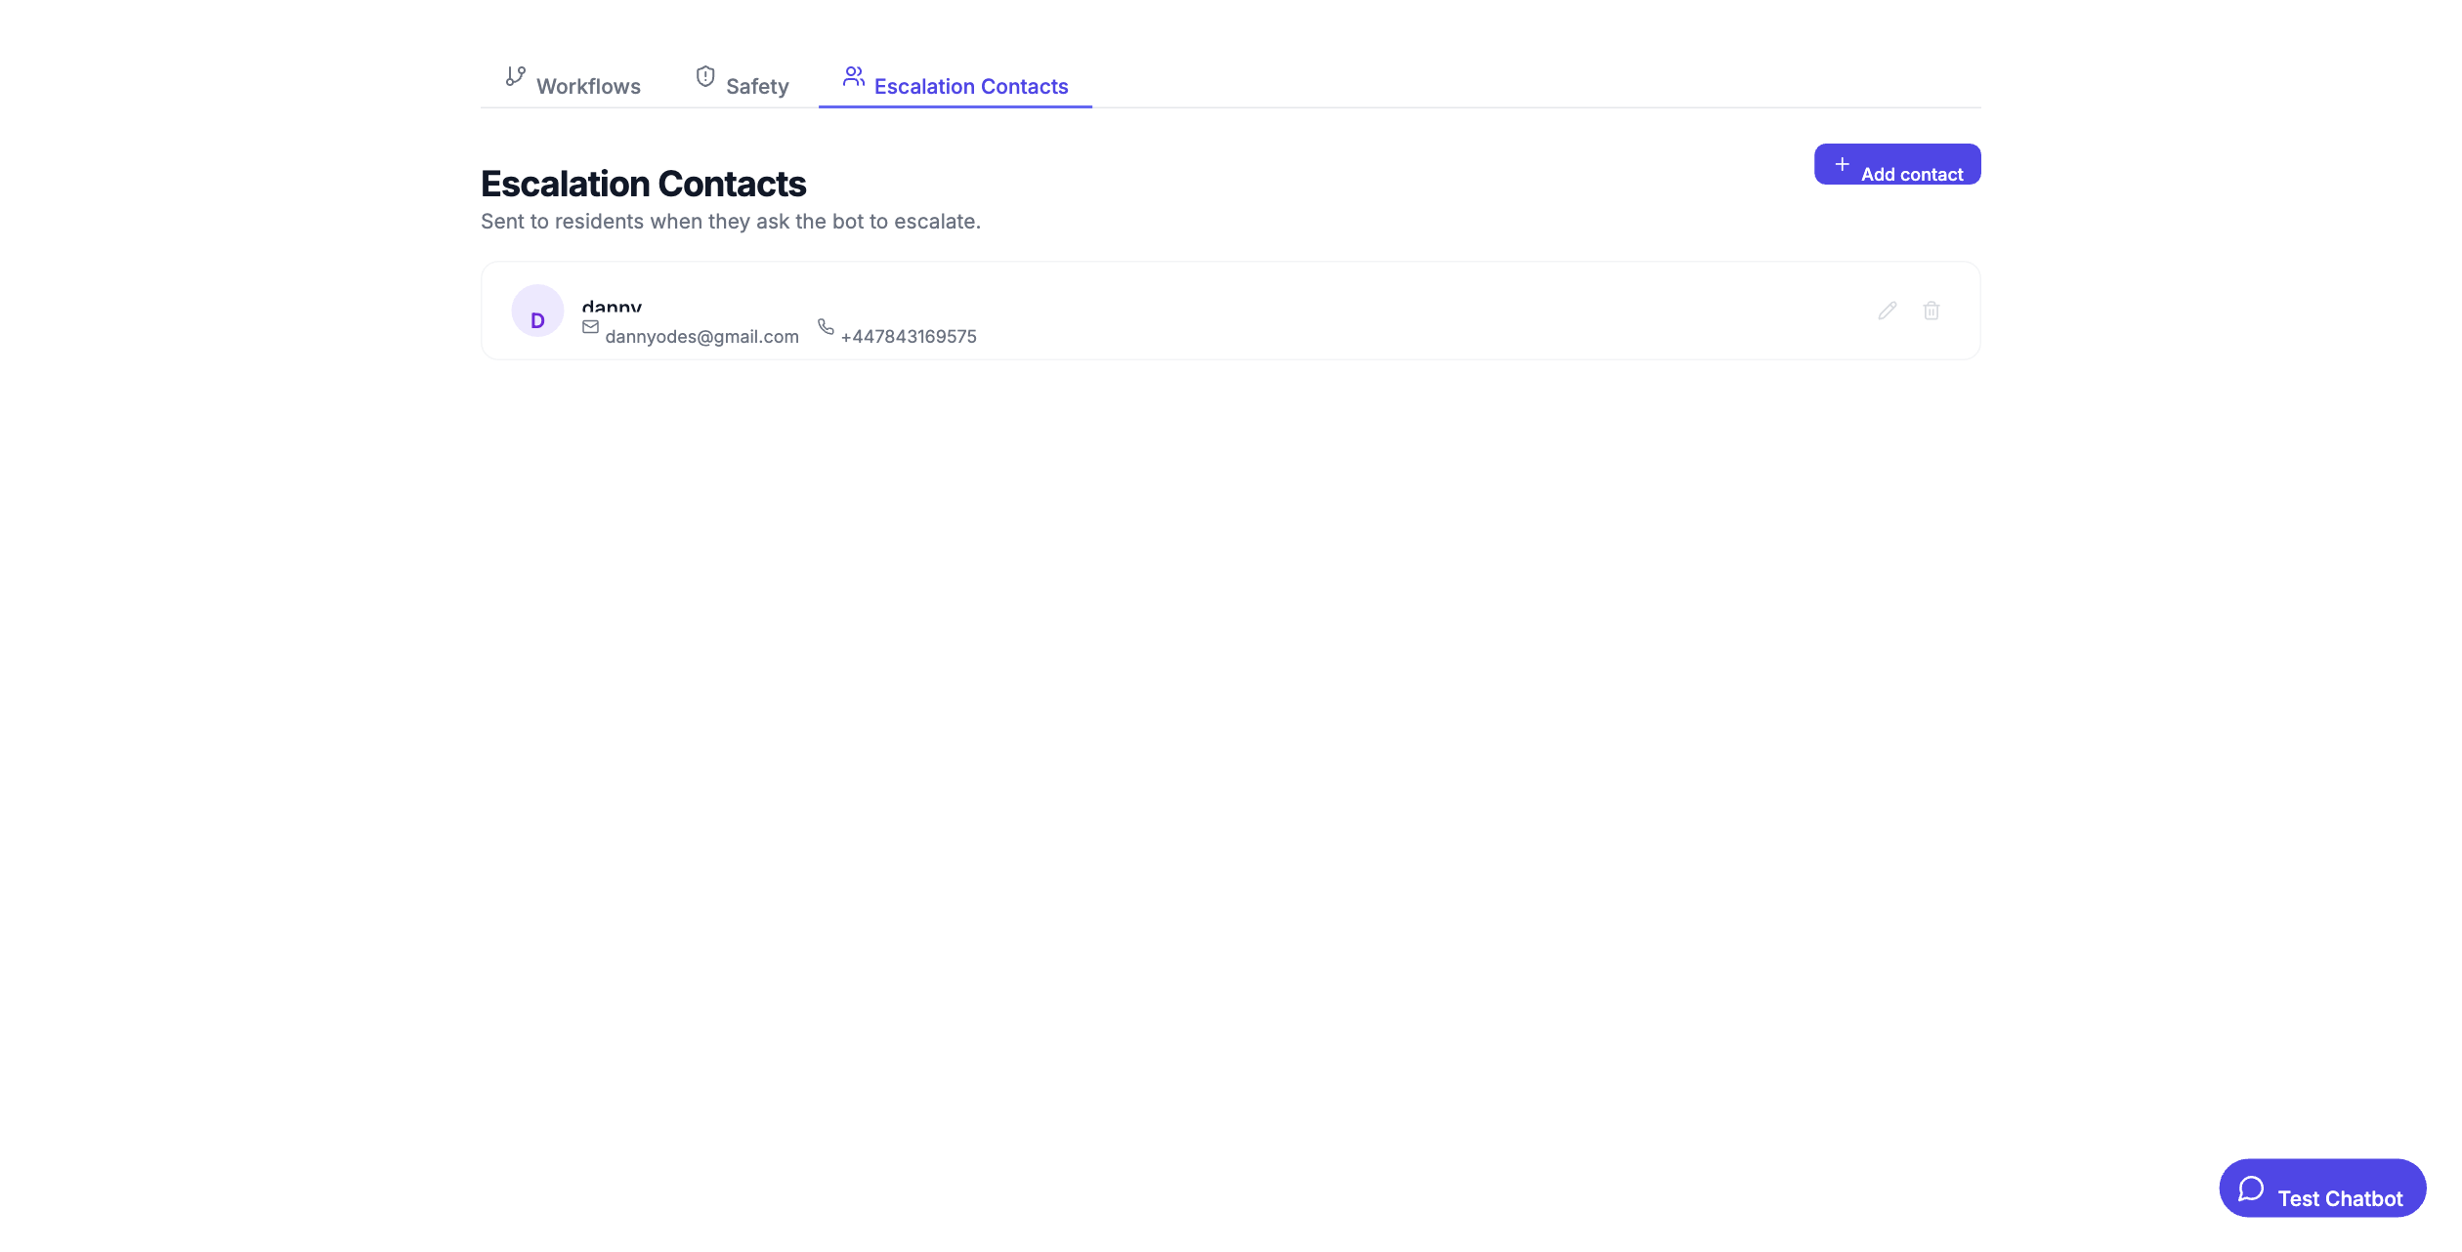Click the Safety shield icon
The height and width of the screenshot is (1252, 2462).
tap(704, 76)
